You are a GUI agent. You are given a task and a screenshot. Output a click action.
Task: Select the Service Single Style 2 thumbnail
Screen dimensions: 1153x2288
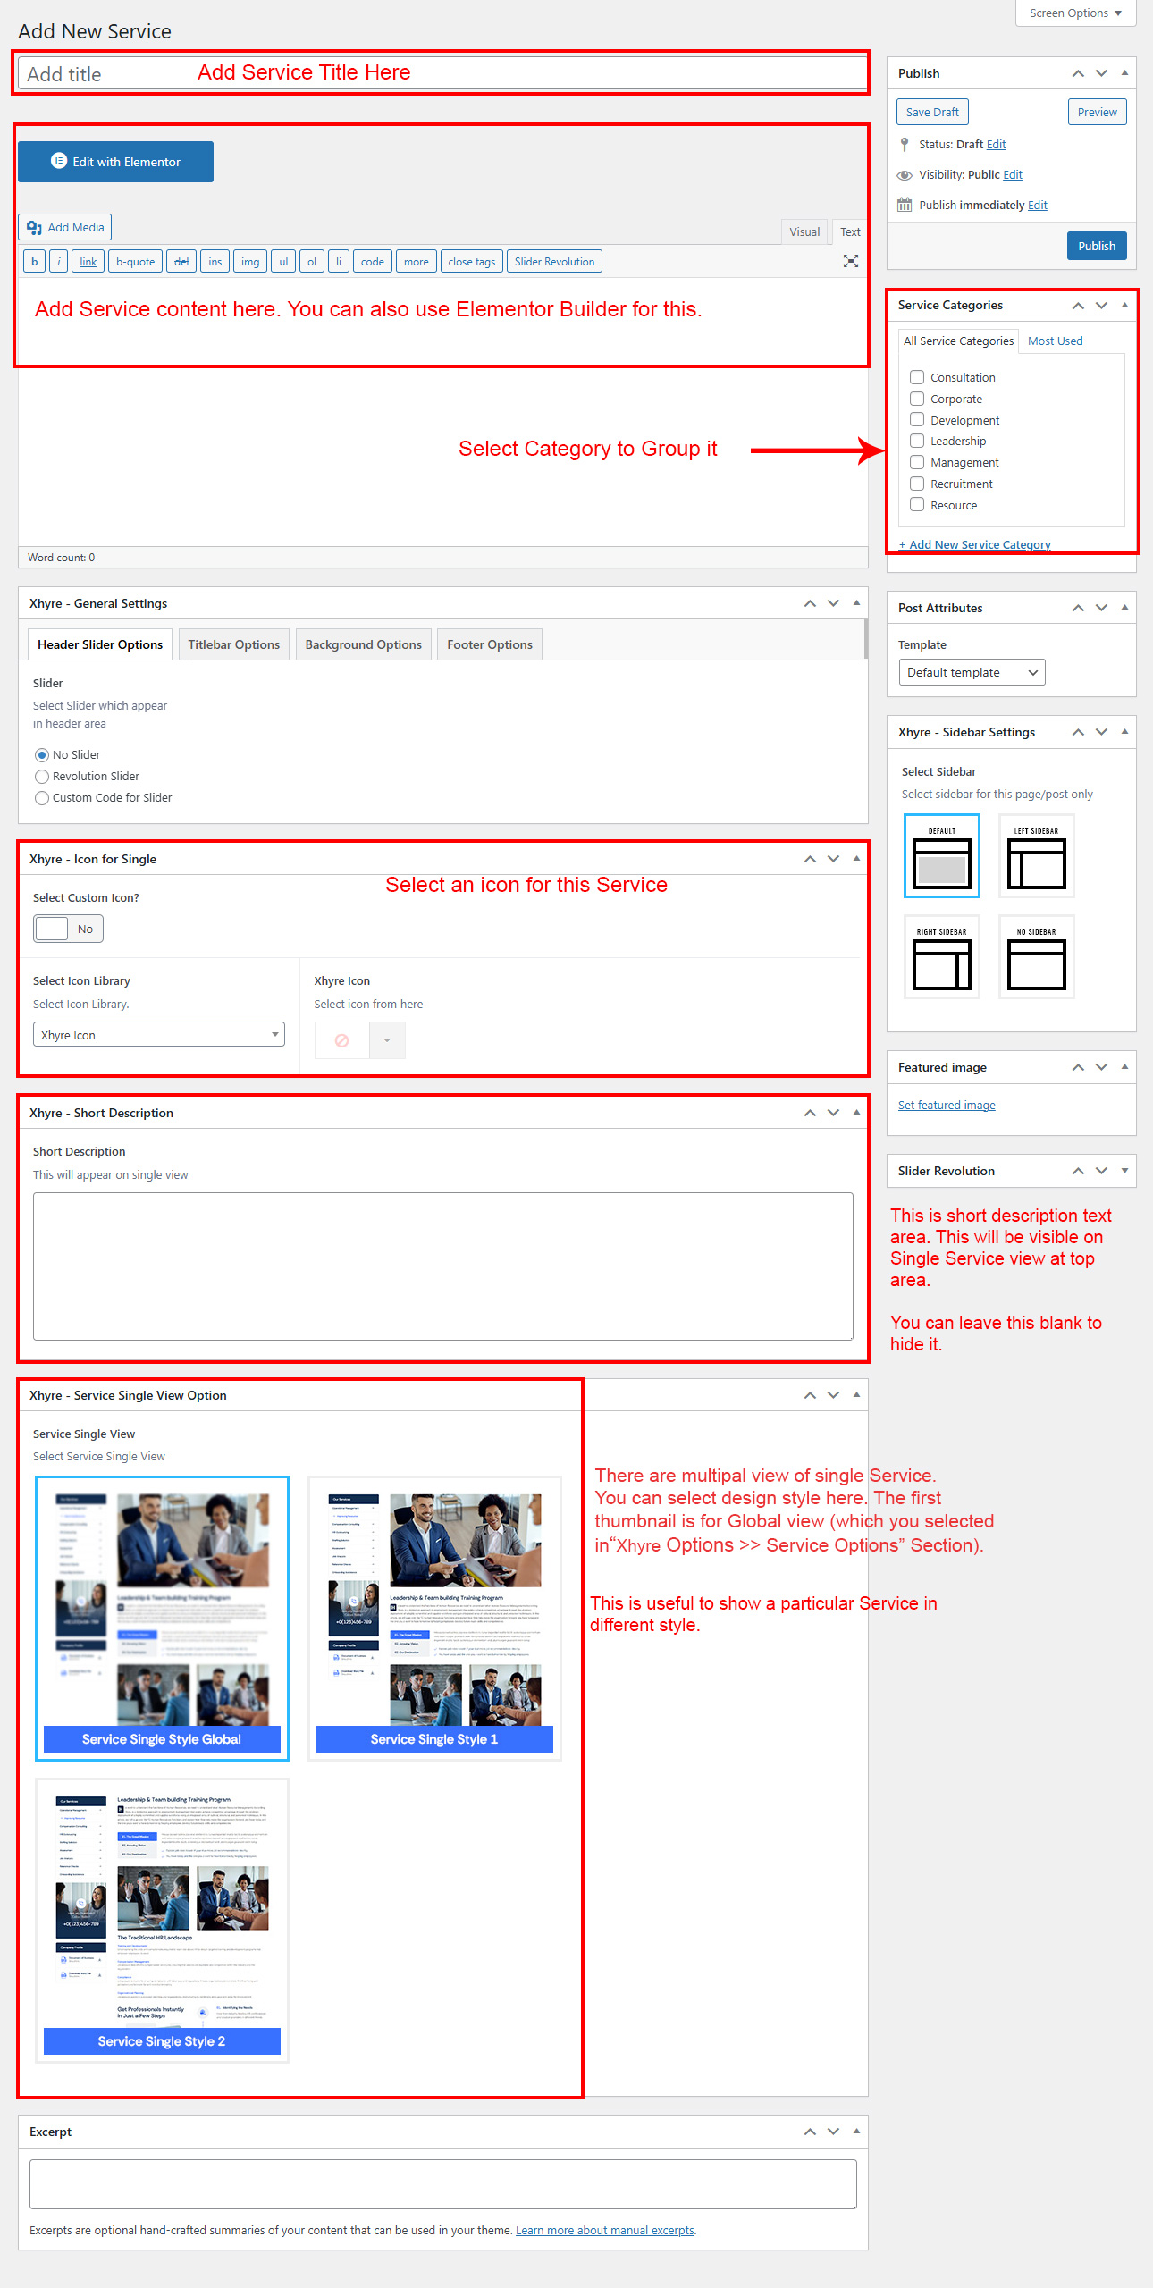click(x=162, y=1920)
